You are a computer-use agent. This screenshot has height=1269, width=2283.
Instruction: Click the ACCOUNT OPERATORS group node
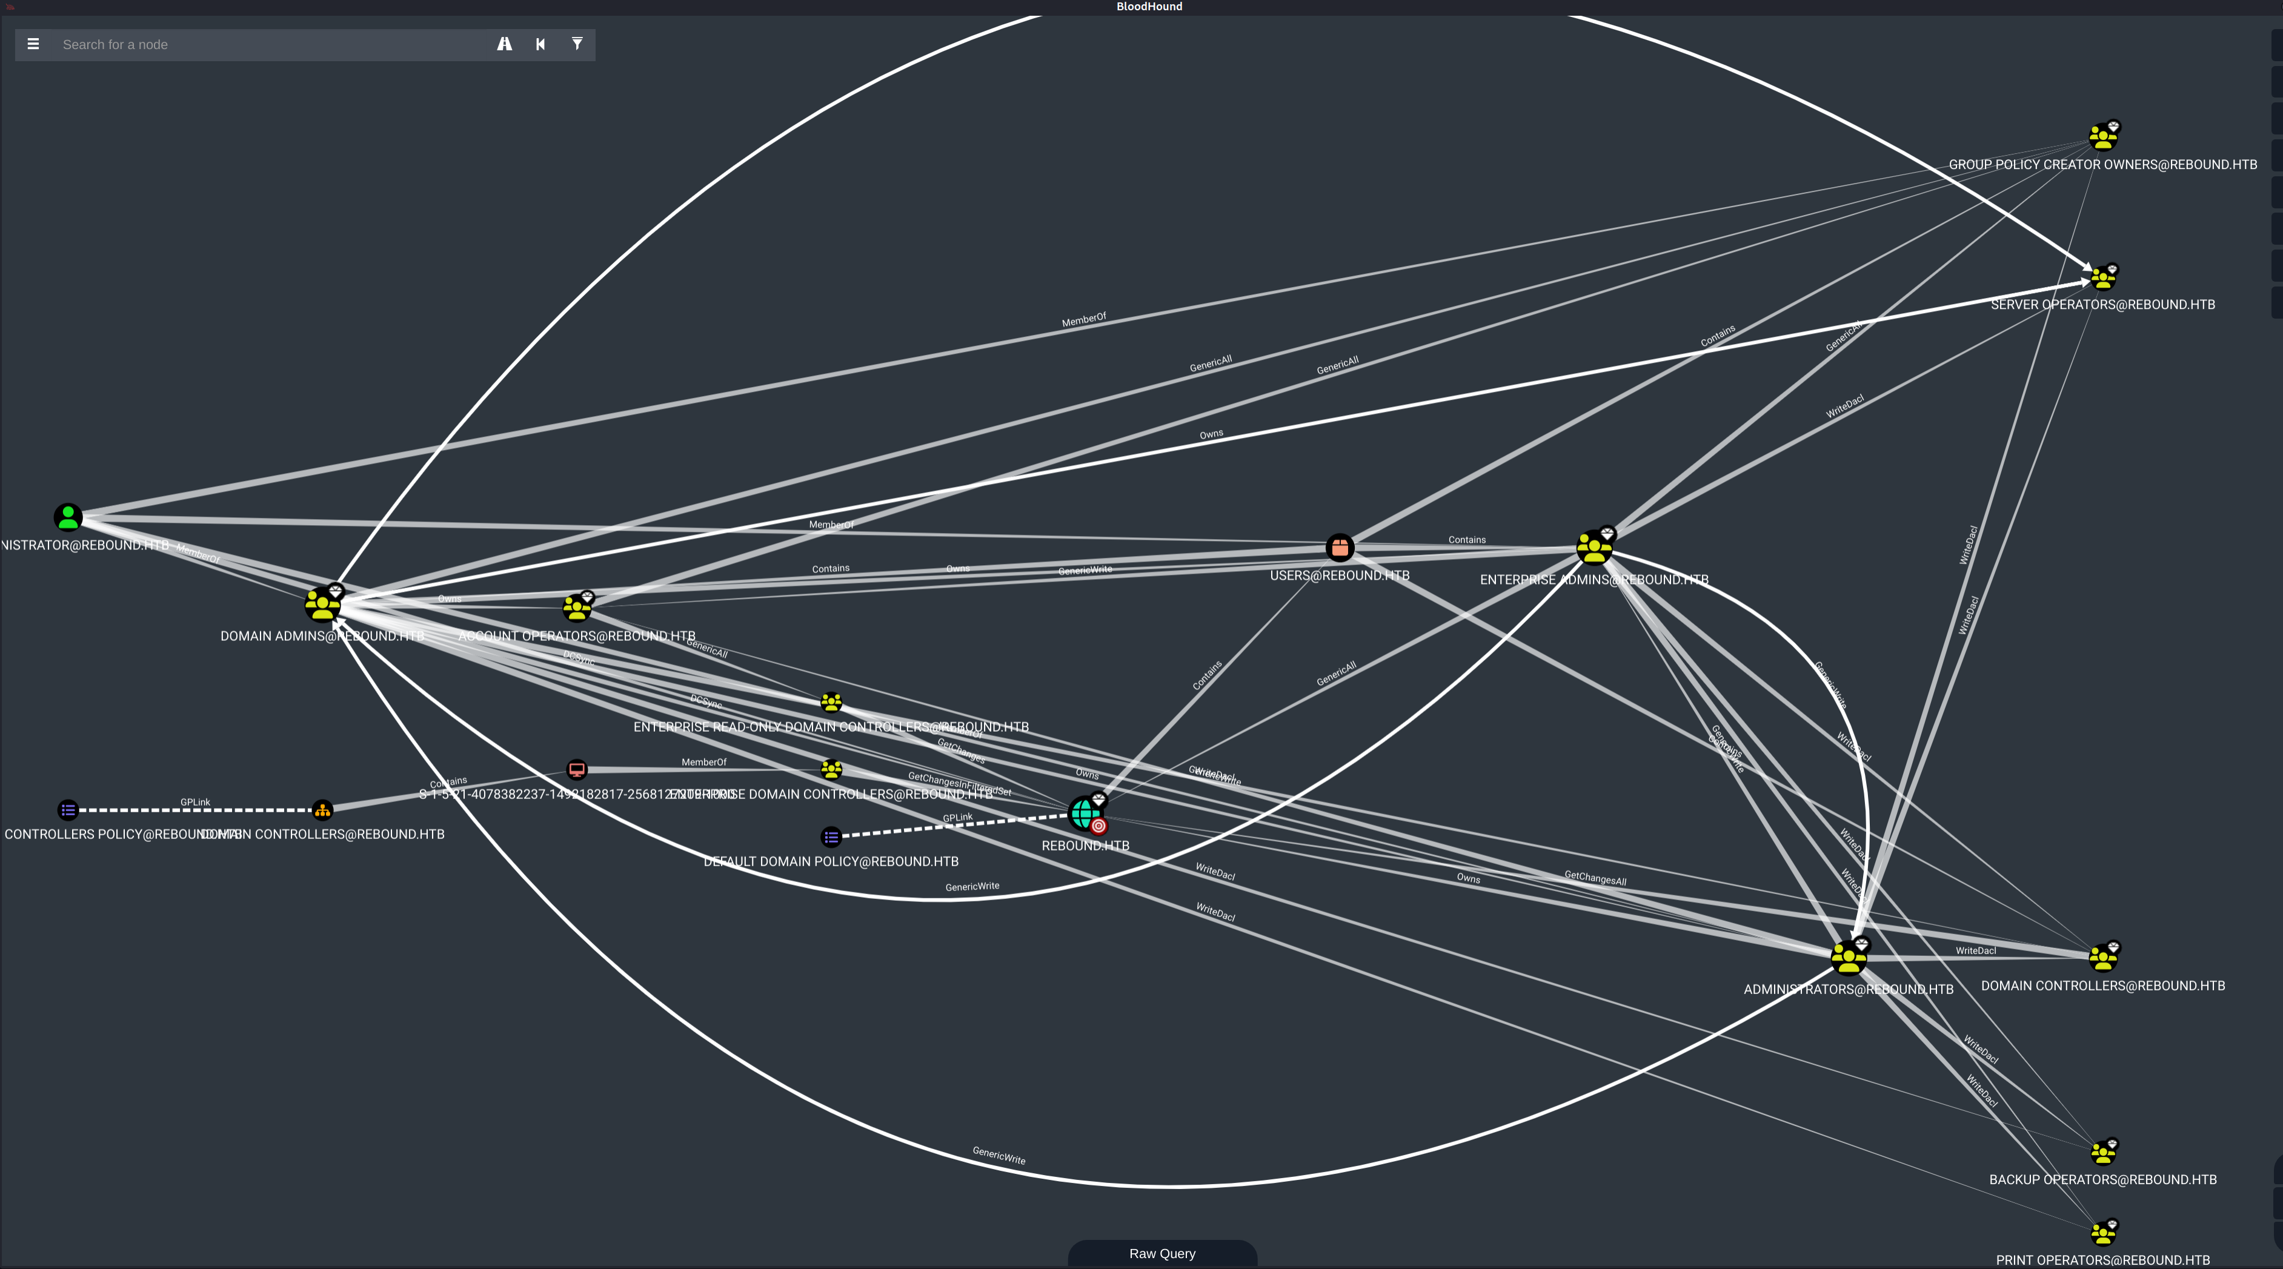pos(577,608)
